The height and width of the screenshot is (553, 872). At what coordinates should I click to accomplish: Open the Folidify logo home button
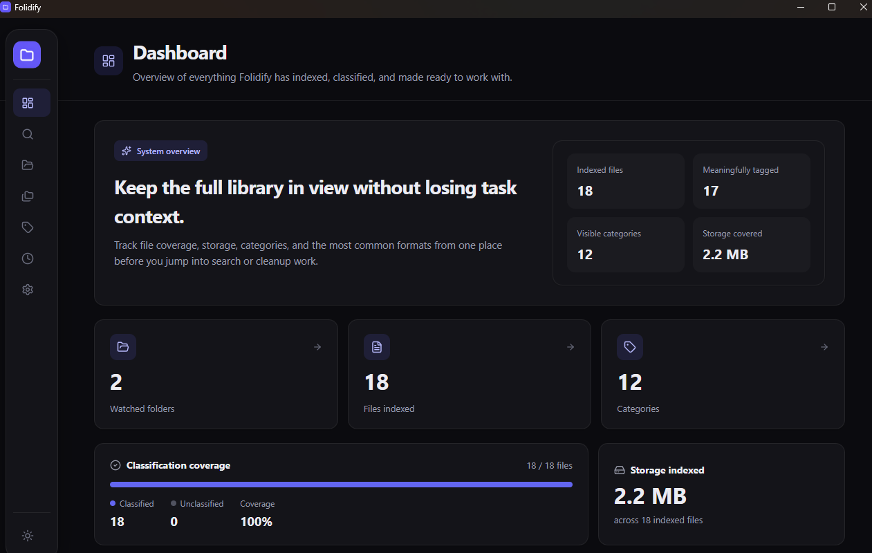[x=27, y=55]
